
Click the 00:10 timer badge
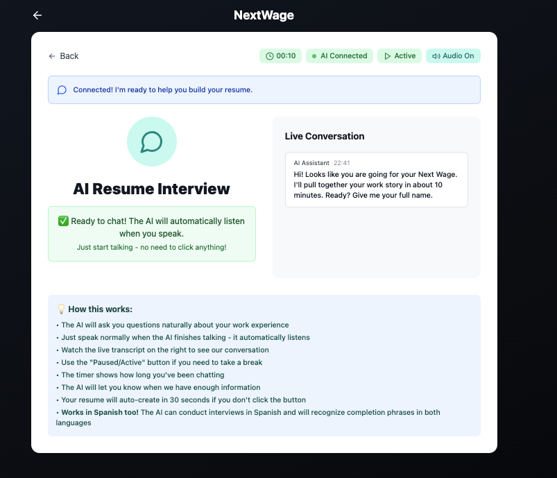[281, 56]
